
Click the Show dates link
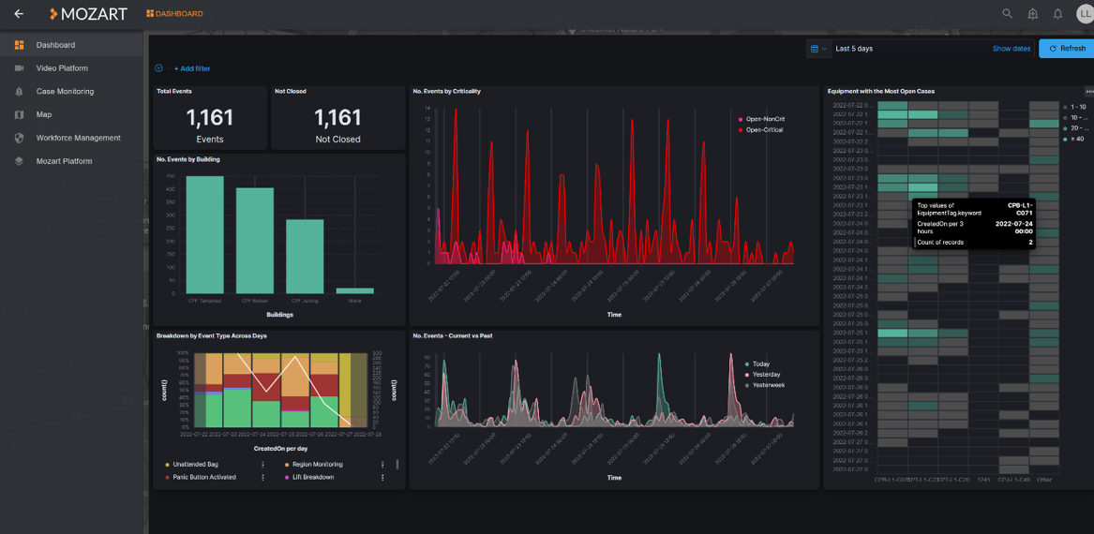(1011, 49)
